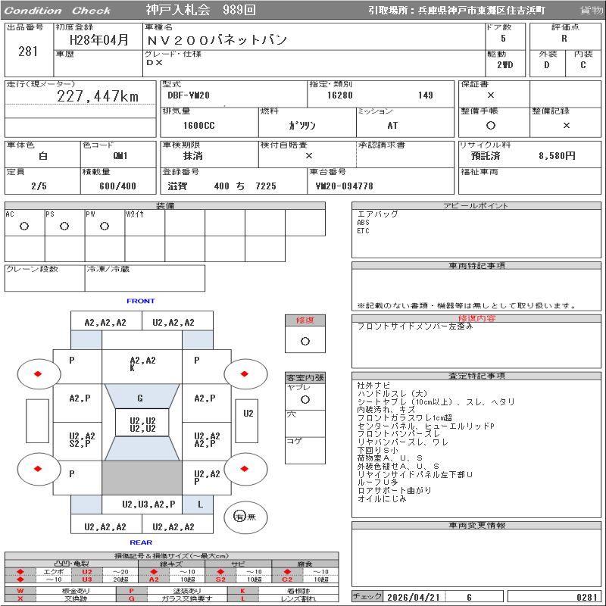Click the mileage 227,447km
The width and height of the screenshot is (606, 606).
pos(98,96)
